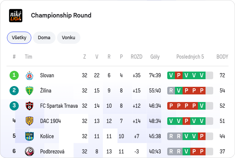The width and height of the screenshot is (235, 158).
Task: Click the ROZD column header
Action: click(137, 57)
